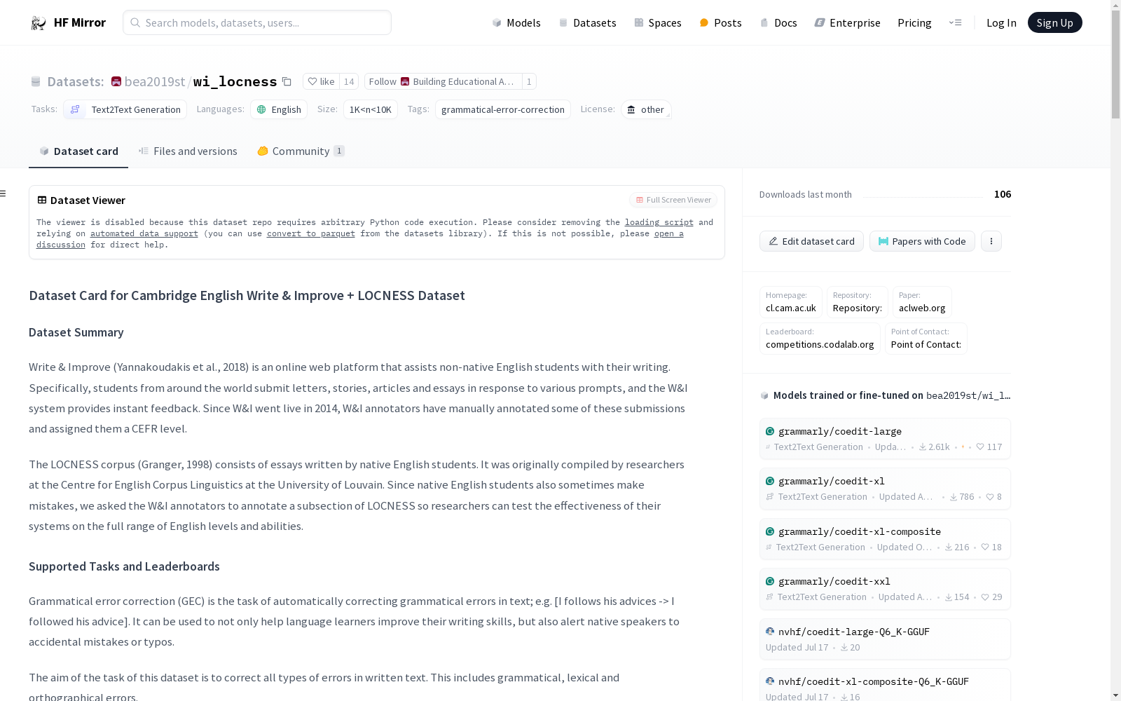Select the Dataset card tab
Image resolution: width=1121 pixels, height=701 pixels.
click(x=78, y=151)
